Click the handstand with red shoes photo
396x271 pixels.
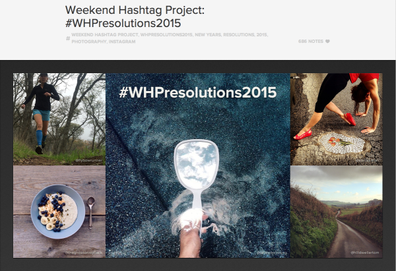[x=337, y=119]
